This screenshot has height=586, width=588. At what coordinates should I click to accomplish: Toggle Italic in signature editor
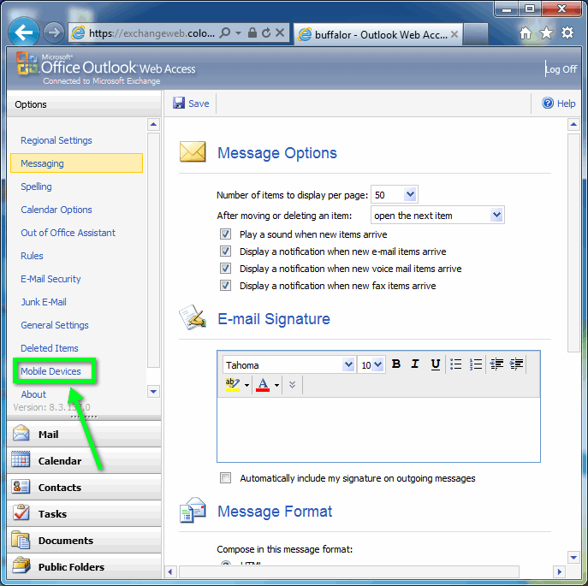pyautogui.click(x=415, y=364)
